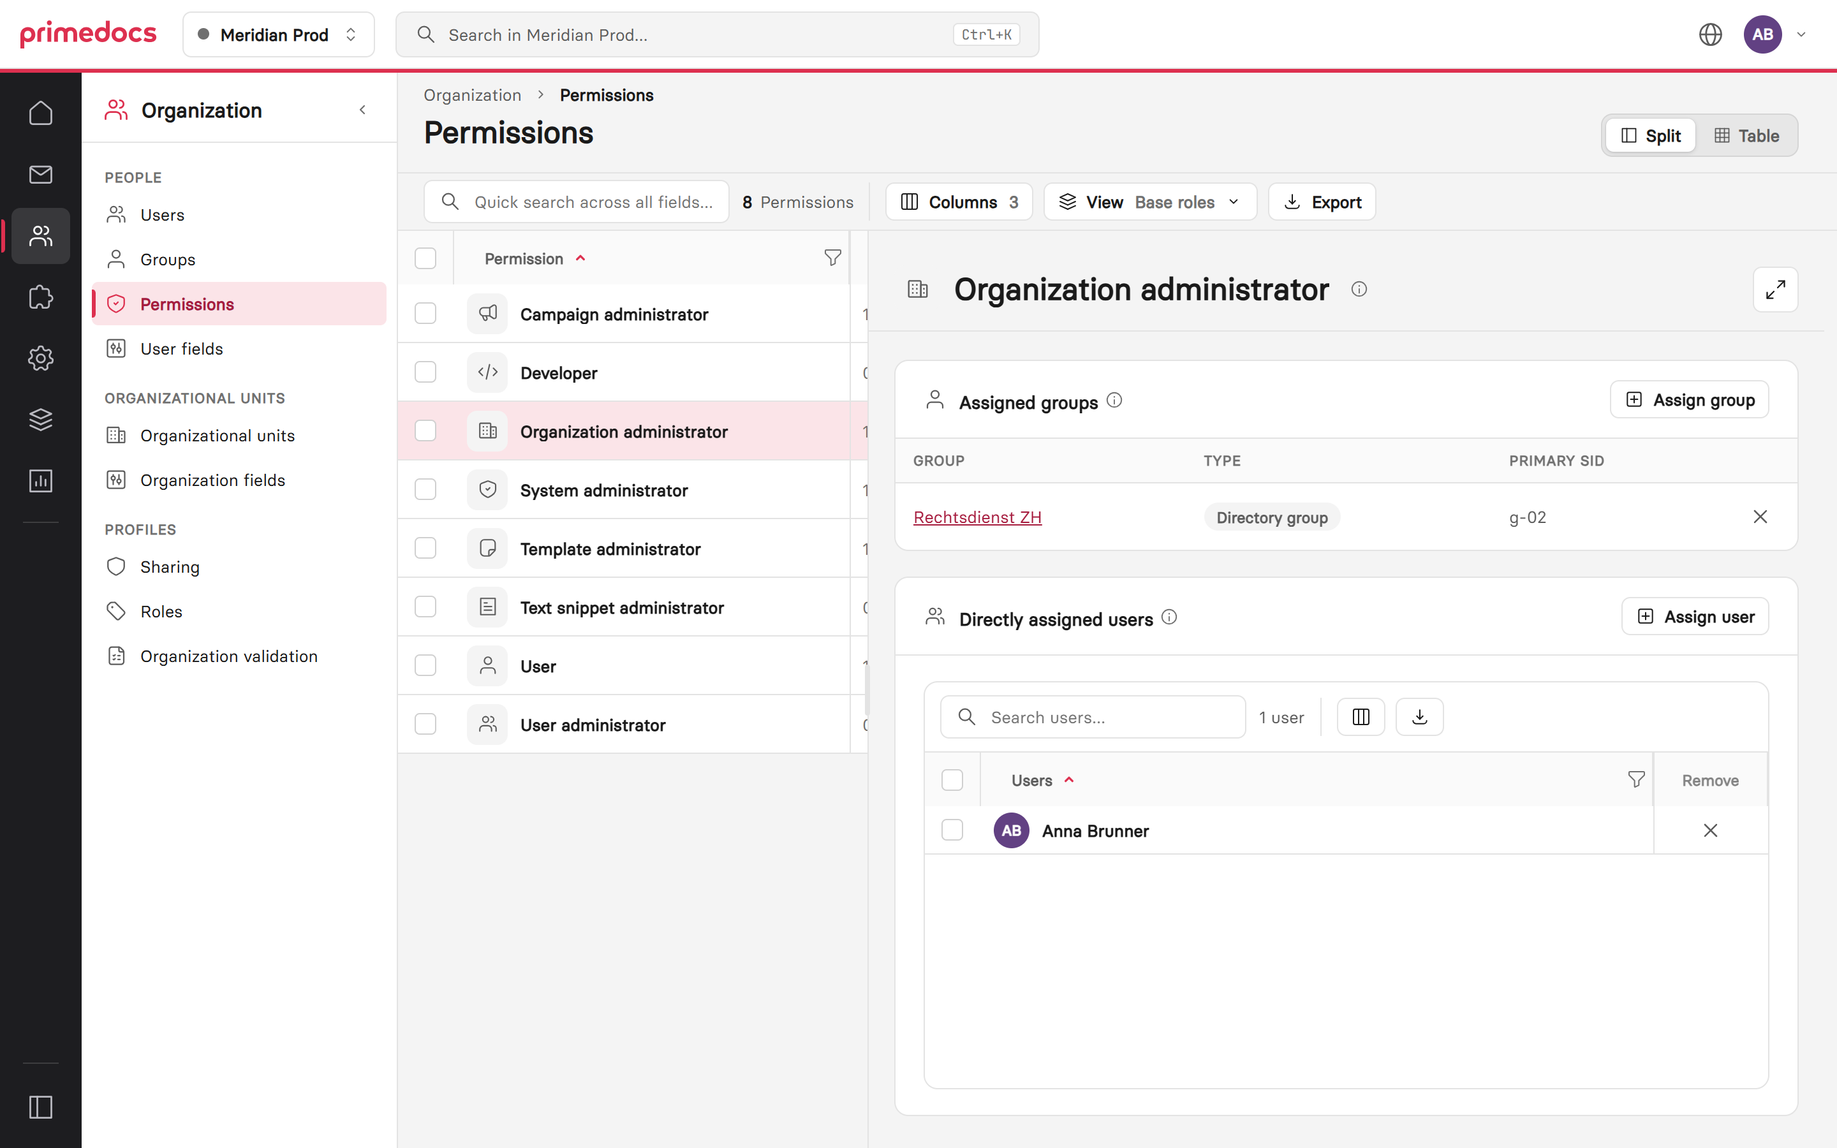The height and width of the screenshot is (1148, 1837).
Task: Check the Template administrator row checkbox
Action: tap(425, 548)
